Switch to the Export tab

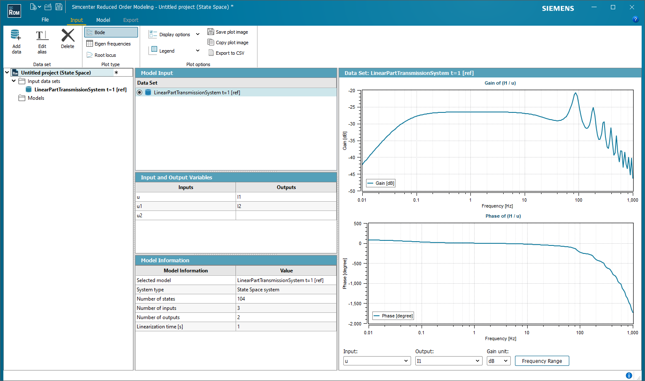(131, 20)
